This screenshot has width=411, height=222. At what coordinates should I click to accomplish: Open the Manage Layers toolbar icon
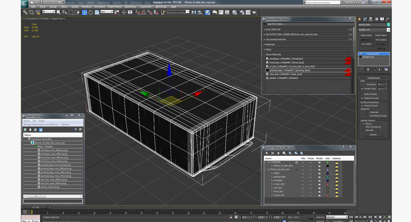pyautogui.click(x=207, y=12)
